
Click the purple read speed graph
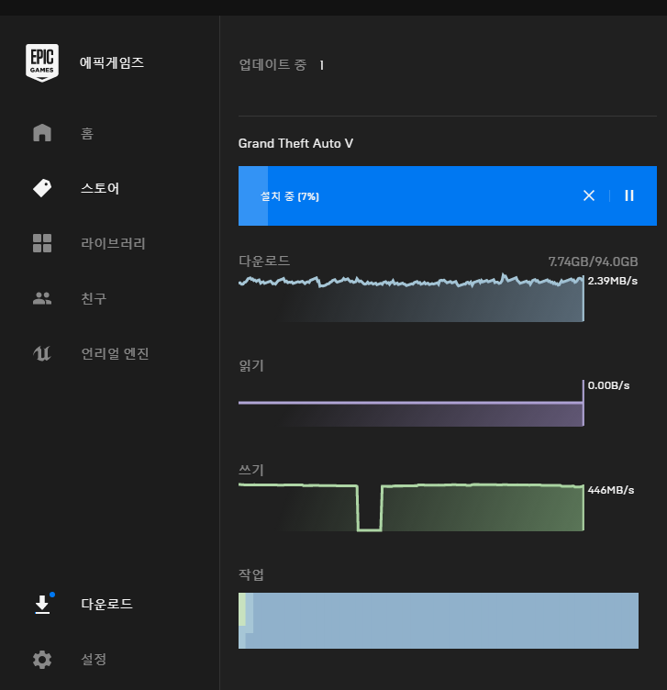tap(411, 403)
